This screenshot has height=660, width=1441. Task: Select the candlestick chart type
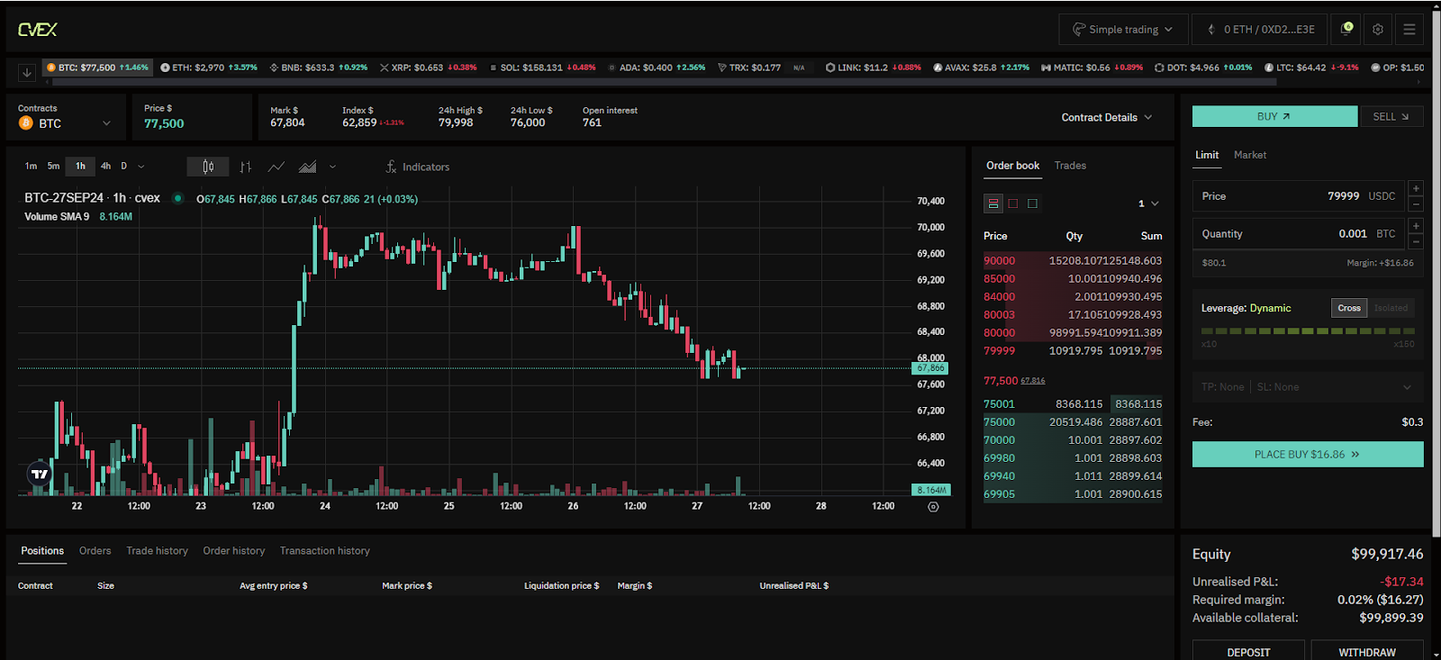pyautogui.click(x=208, y=167)
